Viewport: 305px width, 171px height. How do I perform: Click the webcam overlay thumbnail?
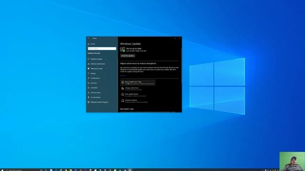click(x=292, y=161)
